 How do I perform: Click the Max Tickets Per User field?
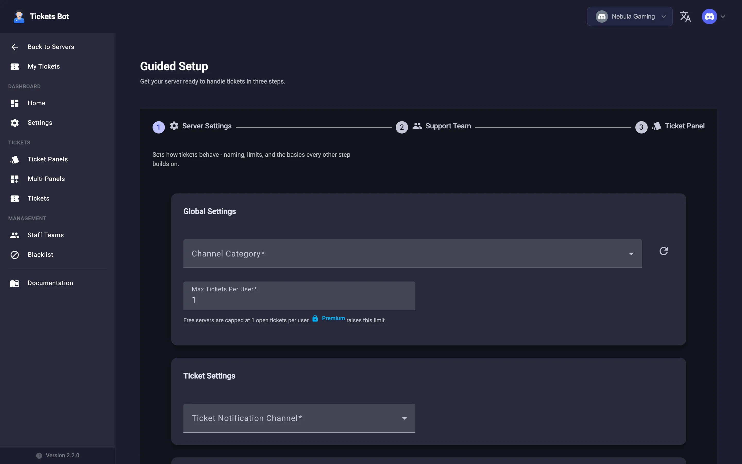tap(299, 296)
